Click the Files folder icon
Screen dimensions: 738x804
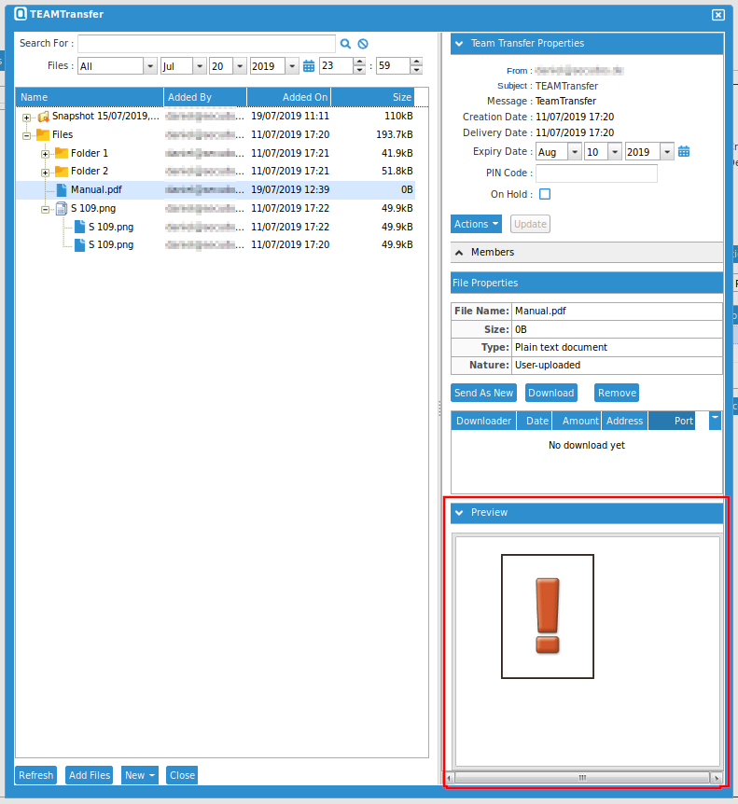coord(43,135)
